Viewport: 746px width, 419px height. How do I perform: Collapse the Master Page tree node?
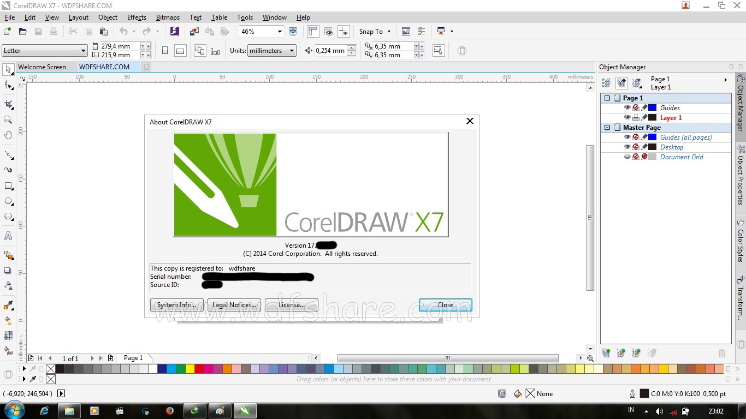(607, 128)
